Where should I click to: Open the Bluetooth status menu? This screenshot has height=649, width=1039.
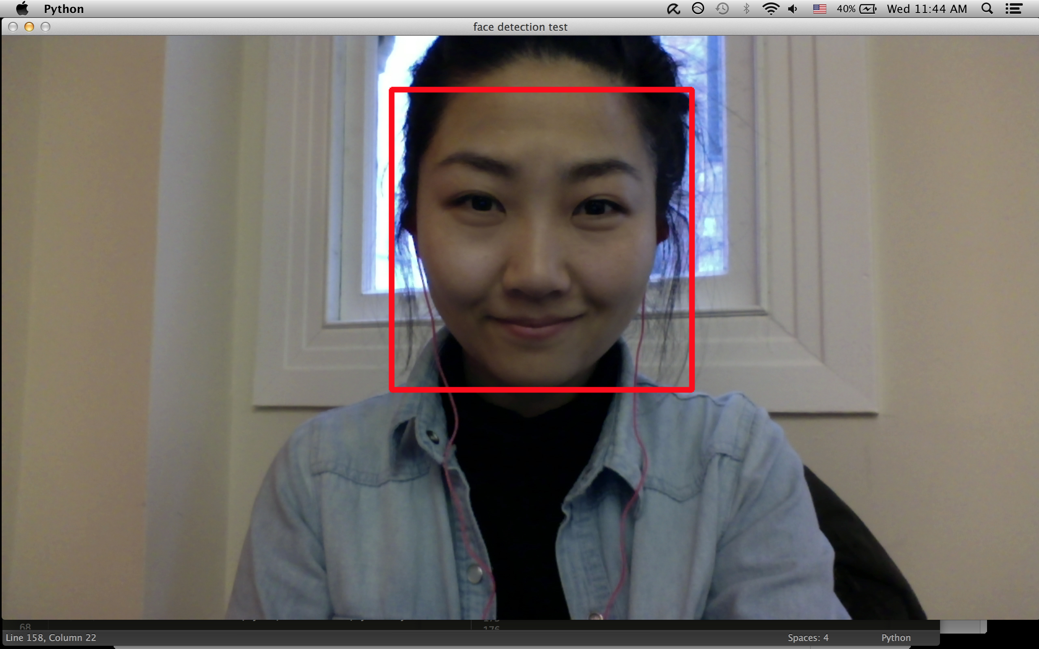(747, 9)
